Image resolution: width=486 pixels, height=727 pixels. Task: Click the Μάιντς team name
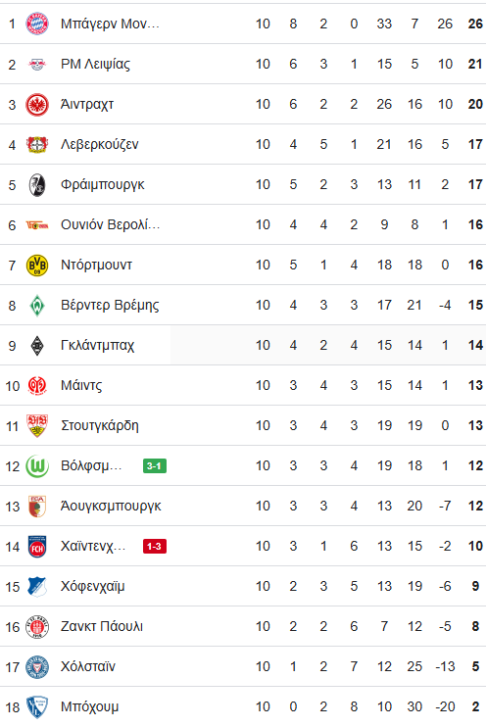click(81, 386)
